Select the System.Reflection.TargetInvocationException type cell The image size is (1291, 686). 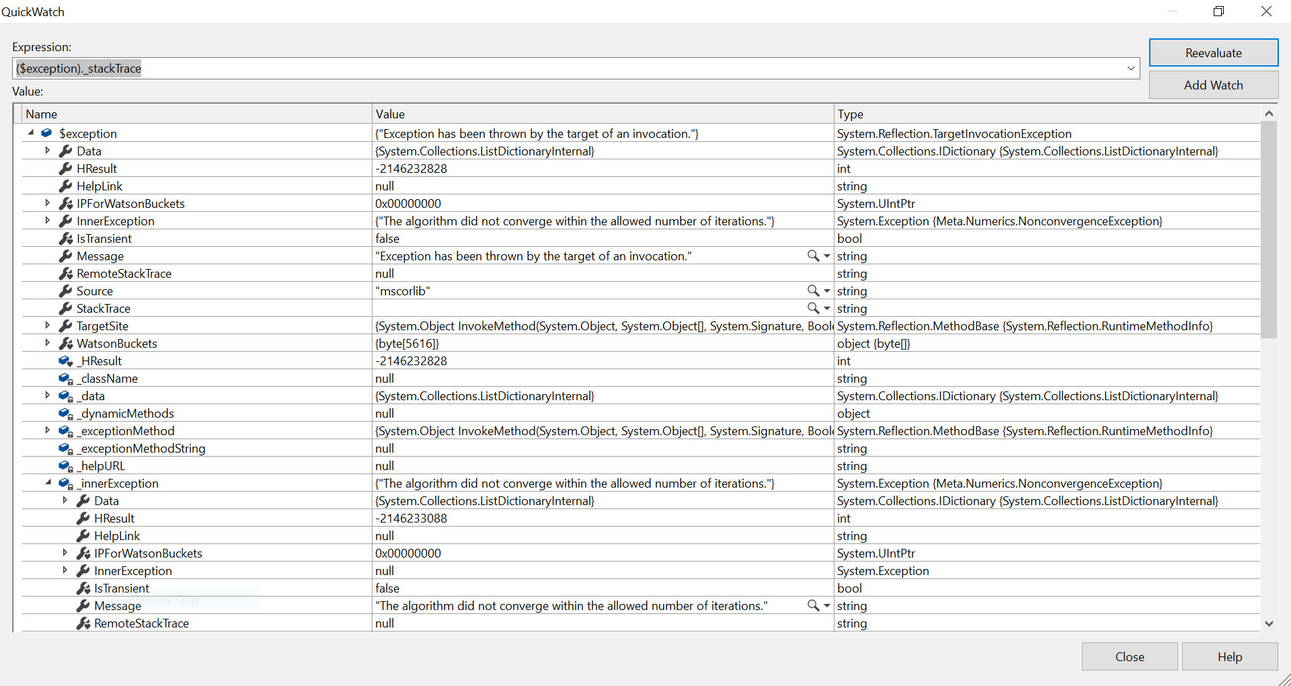[x=1047, y=133]
